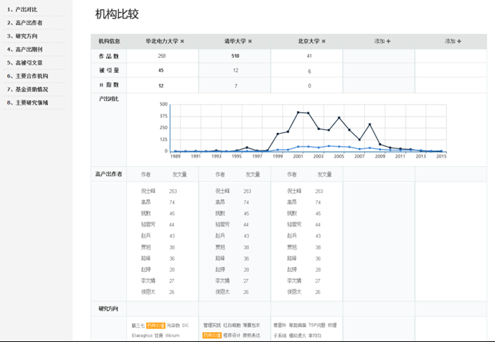
Task: Select 北京大学 H指数 value 0
Action: point(310,85)
